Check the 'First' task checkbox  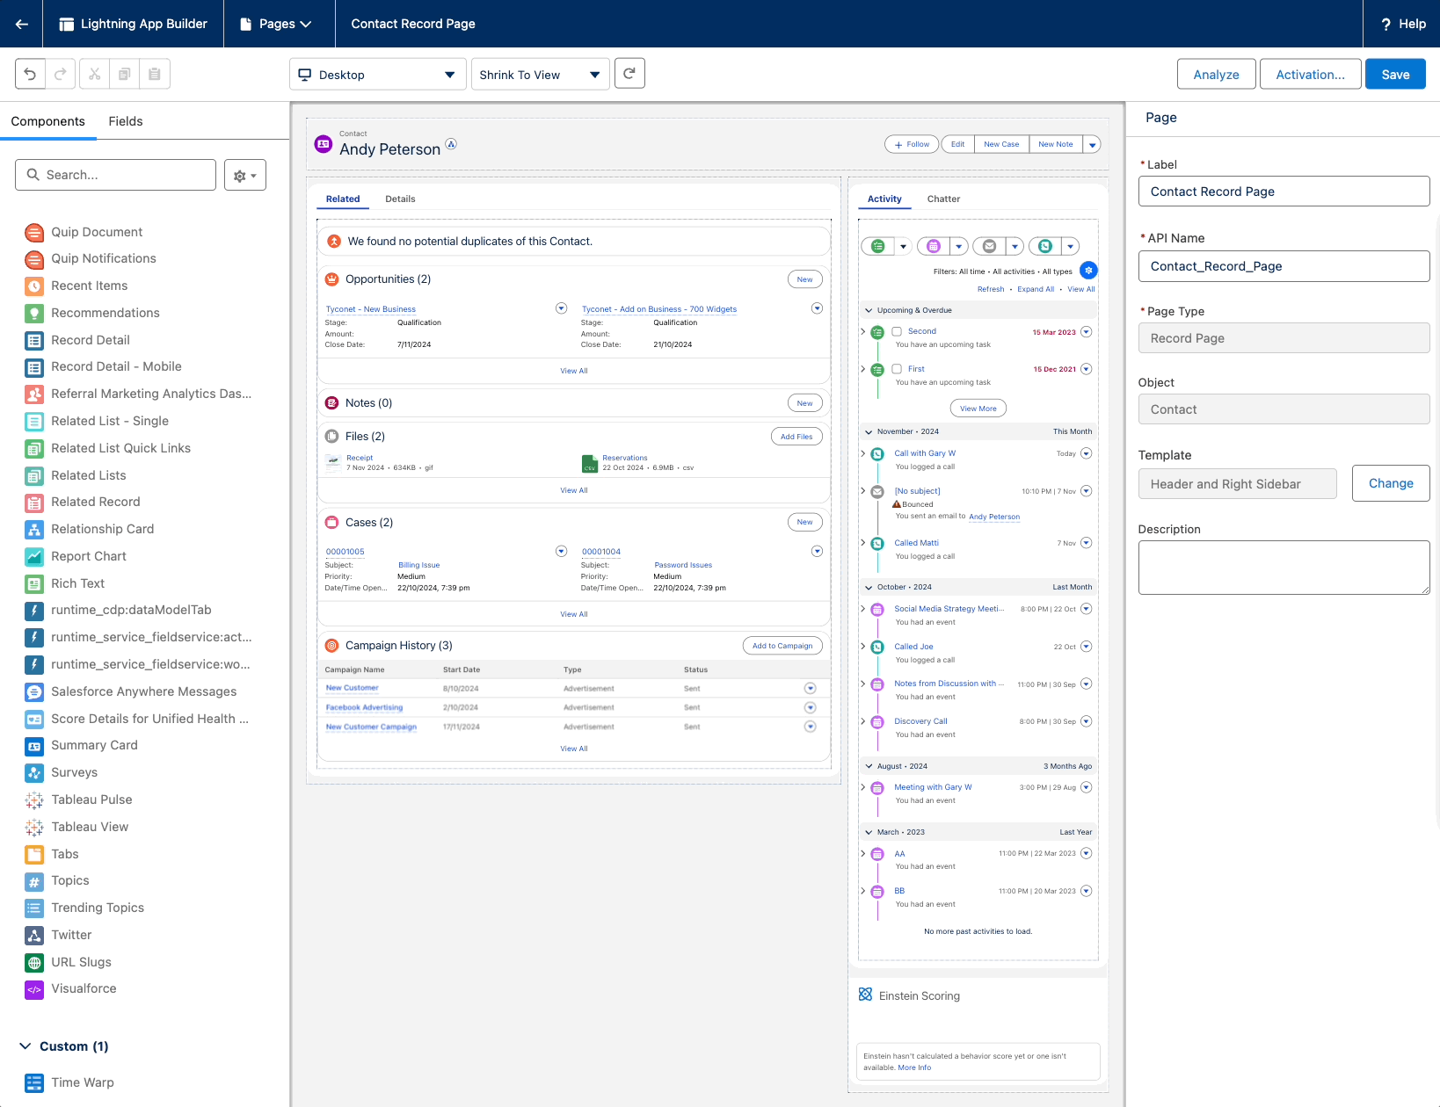897,369
